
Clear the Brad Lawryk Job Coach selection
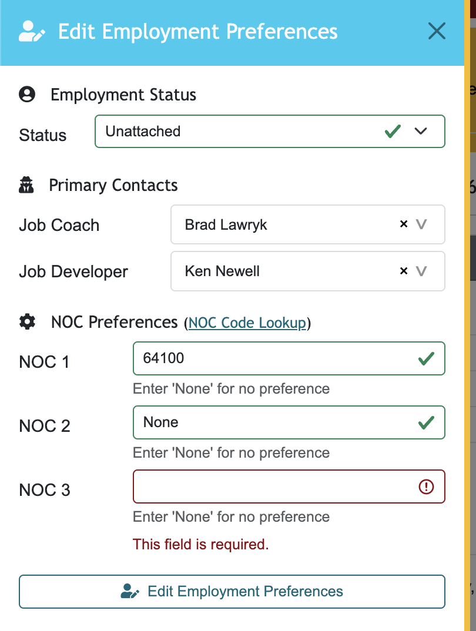point(404,224)
